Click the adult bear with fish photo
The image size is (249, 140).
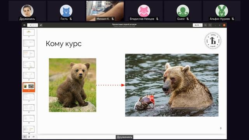click(x=172, y=85)
